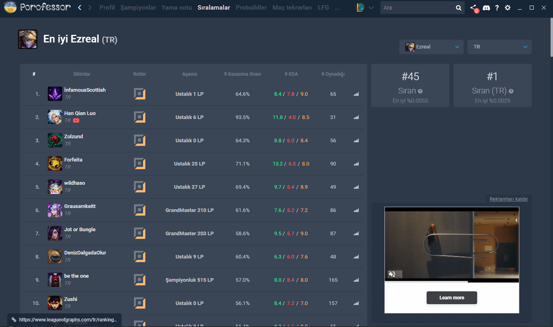Open Maç tekrarları tab
The image size is (553, 327).
click(292, 8)
